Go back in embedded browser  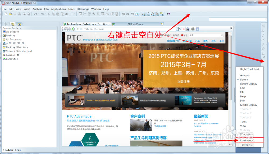[x=64, y=29]
